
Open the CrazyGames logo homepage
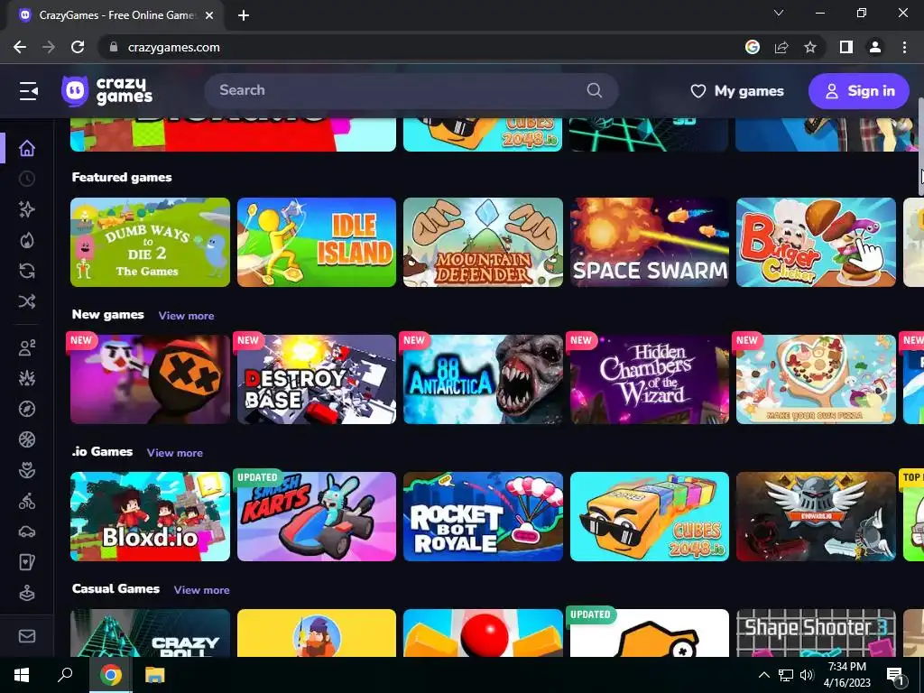(x=106, y=91)
